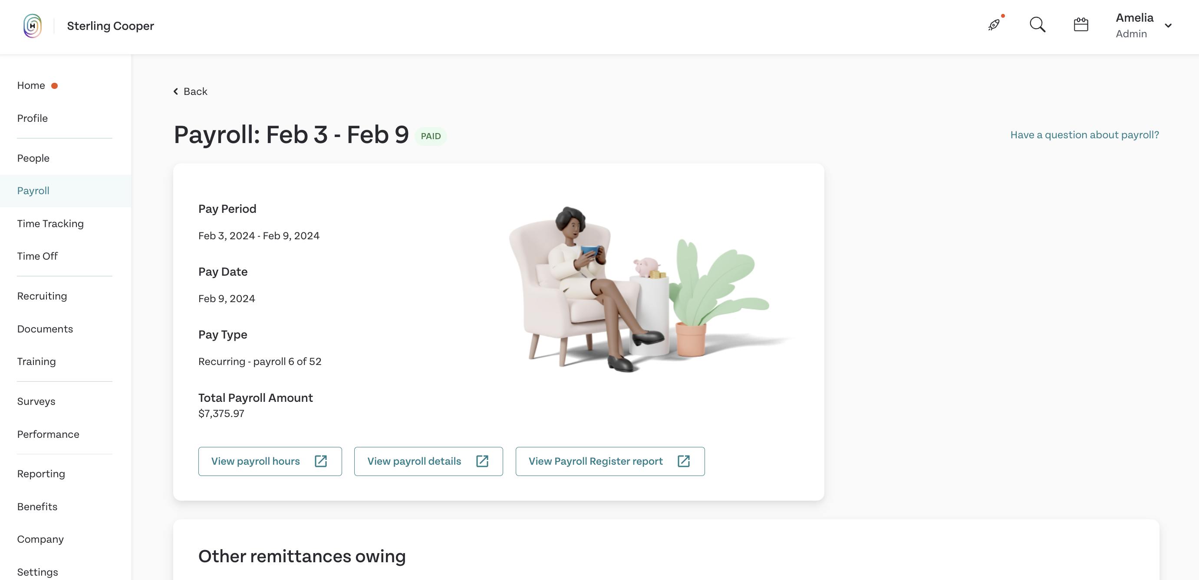Open View Payroll Register report button
The width and height of the screenshot is (1199, 580).
coord(610,461)
